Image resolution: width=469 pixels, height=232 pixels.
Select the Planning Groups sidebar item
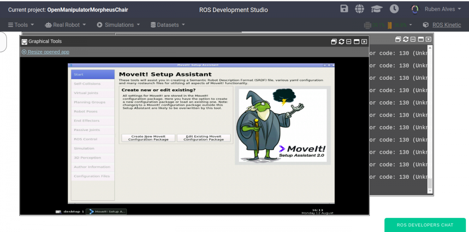pyautogui.click(x=93, y=102)
